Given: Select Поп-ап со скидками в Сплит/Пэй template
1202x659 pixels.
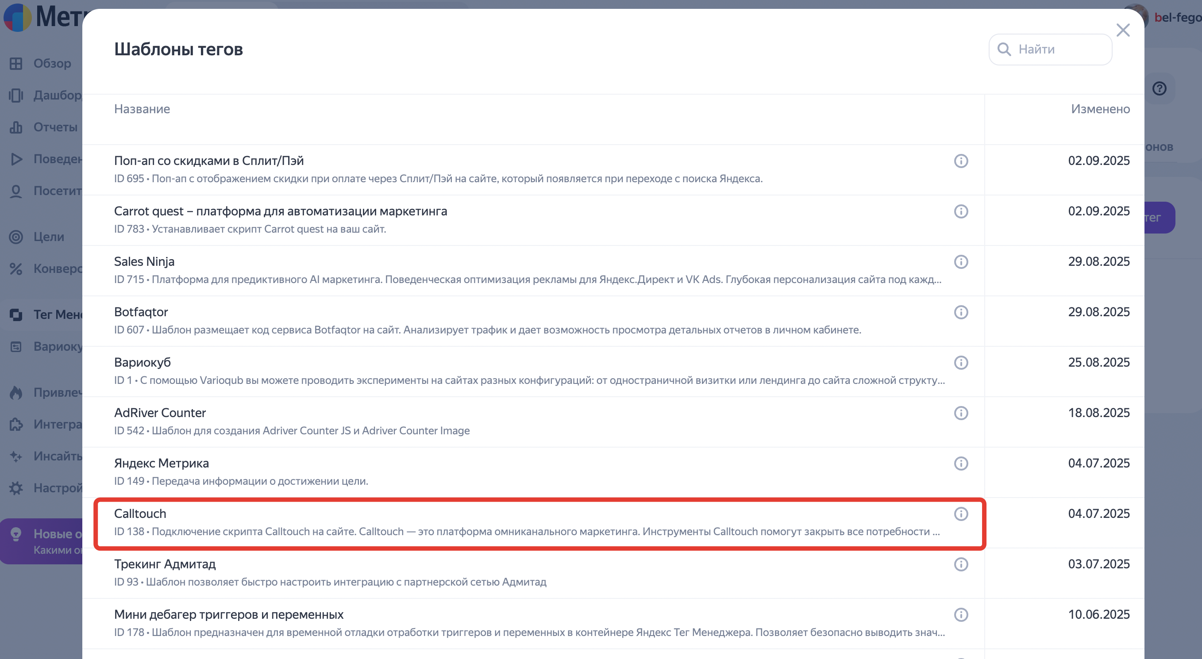Looking at the screenshot, I should click(x=208, y=161).
